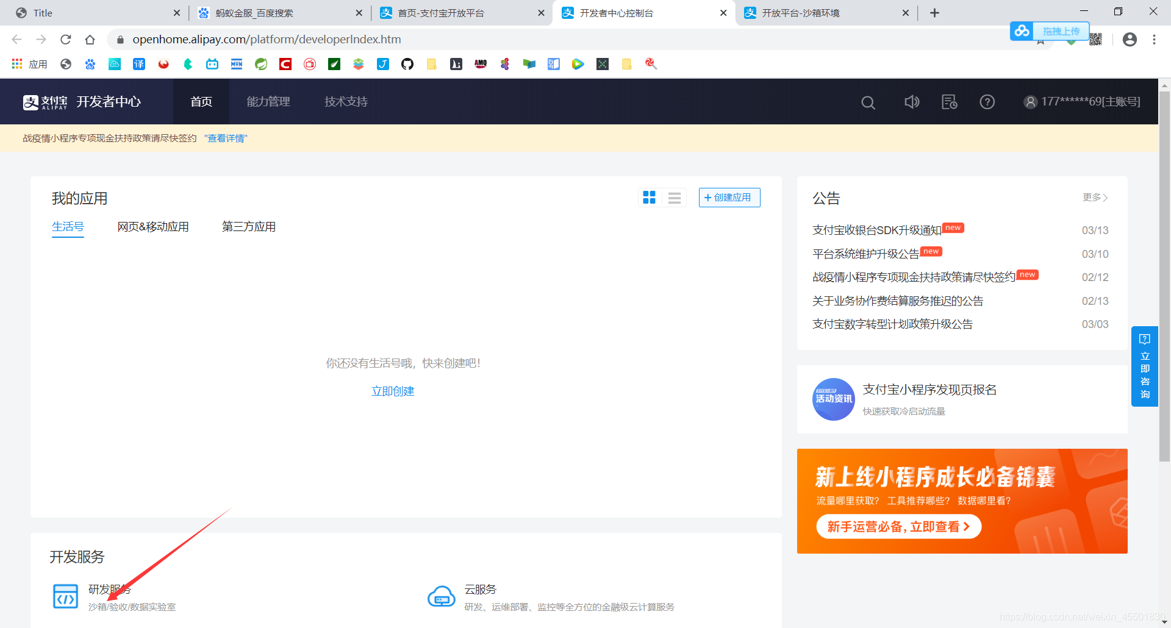The image size is (1171, 628).
Task: Open 支付宝收银台SDK升级通知 announcement
Action: tap(877, 230)
